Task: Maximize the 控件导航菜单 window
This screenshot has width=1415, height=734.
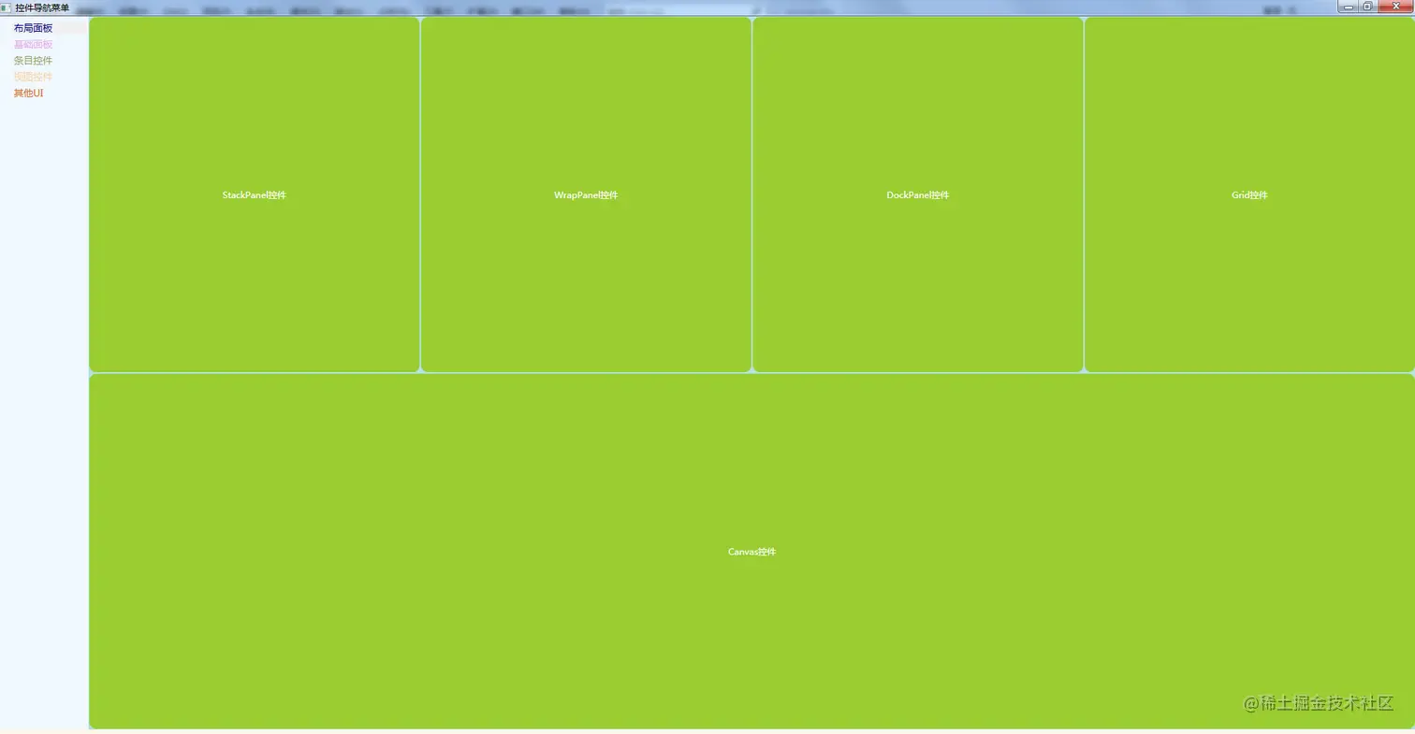Action: coord(1367,7)
